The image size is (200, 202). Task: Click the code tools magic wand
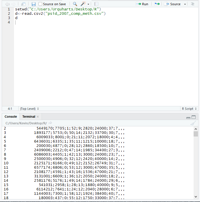[83, 4]
